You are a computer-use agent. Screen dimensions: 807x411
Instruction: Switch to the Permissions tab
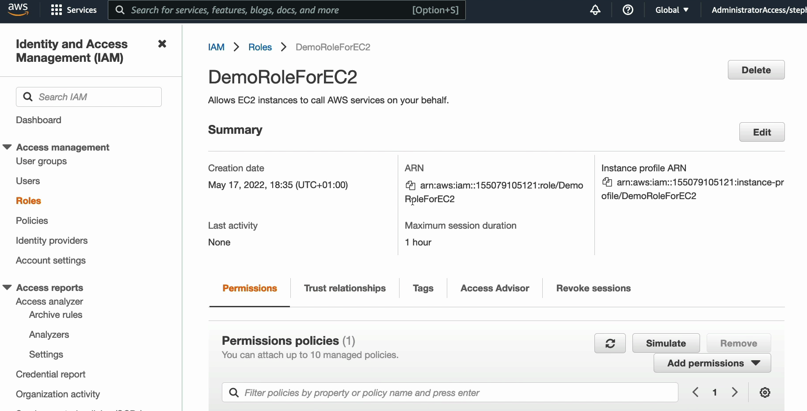[250, 288]
